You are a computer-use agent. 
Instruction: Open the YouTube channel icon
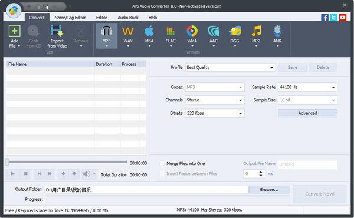[343, 17]
